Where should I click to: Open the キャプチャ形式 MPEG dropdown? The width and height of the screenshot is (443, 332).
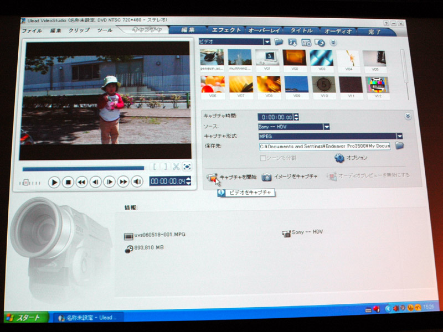click(399, 136)
